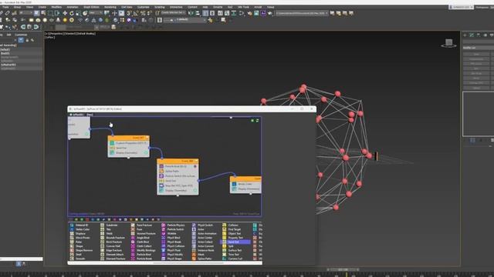Open the Modifiers menu

56,7
